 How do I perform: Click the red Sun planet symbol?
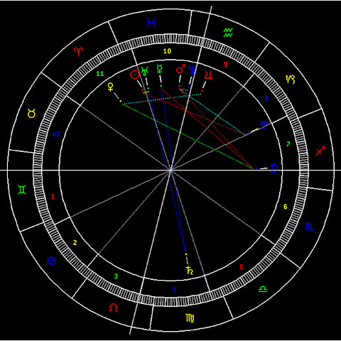coord(135,75)
